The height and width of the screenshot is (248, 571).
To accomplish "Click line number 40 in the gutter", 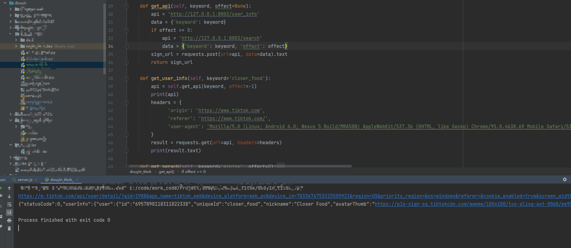I will coord(110,95).
